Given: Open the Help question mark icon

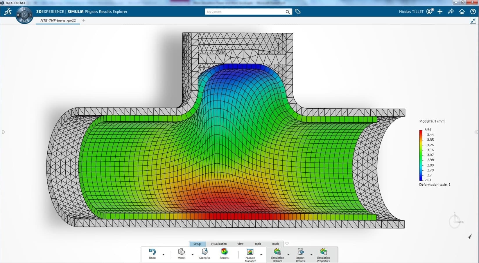Looking at the screenshot, I should click(473, 12).
